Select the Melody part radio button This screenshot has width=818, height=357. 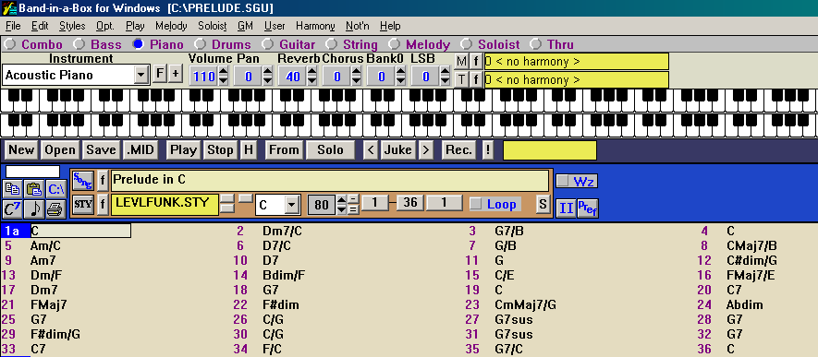394,44
